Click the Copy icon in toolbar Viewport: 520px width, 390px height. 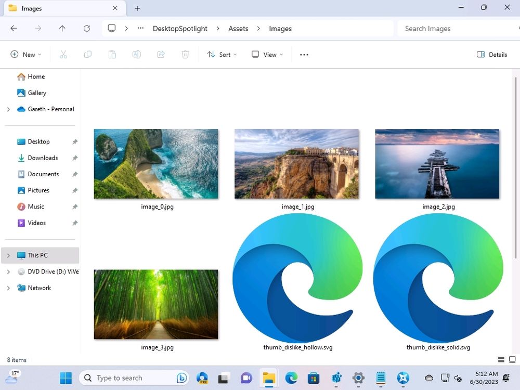click(x=88, y=55)
